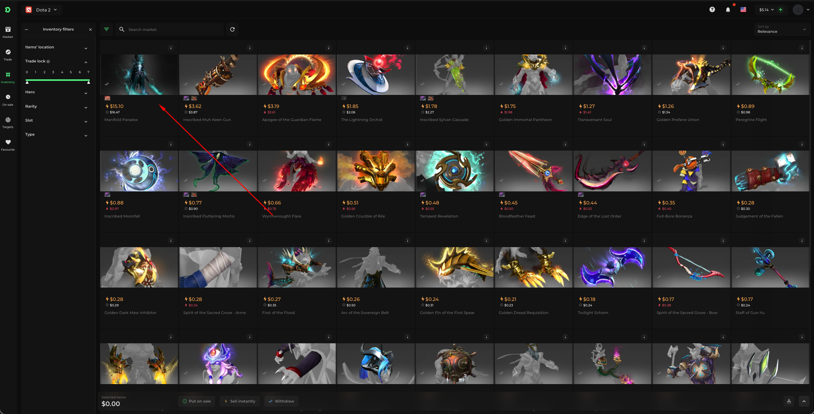Open options menu for Staff of Gun-Yu
This screenshot has width=814, height=414.
(x=802, y=240)
